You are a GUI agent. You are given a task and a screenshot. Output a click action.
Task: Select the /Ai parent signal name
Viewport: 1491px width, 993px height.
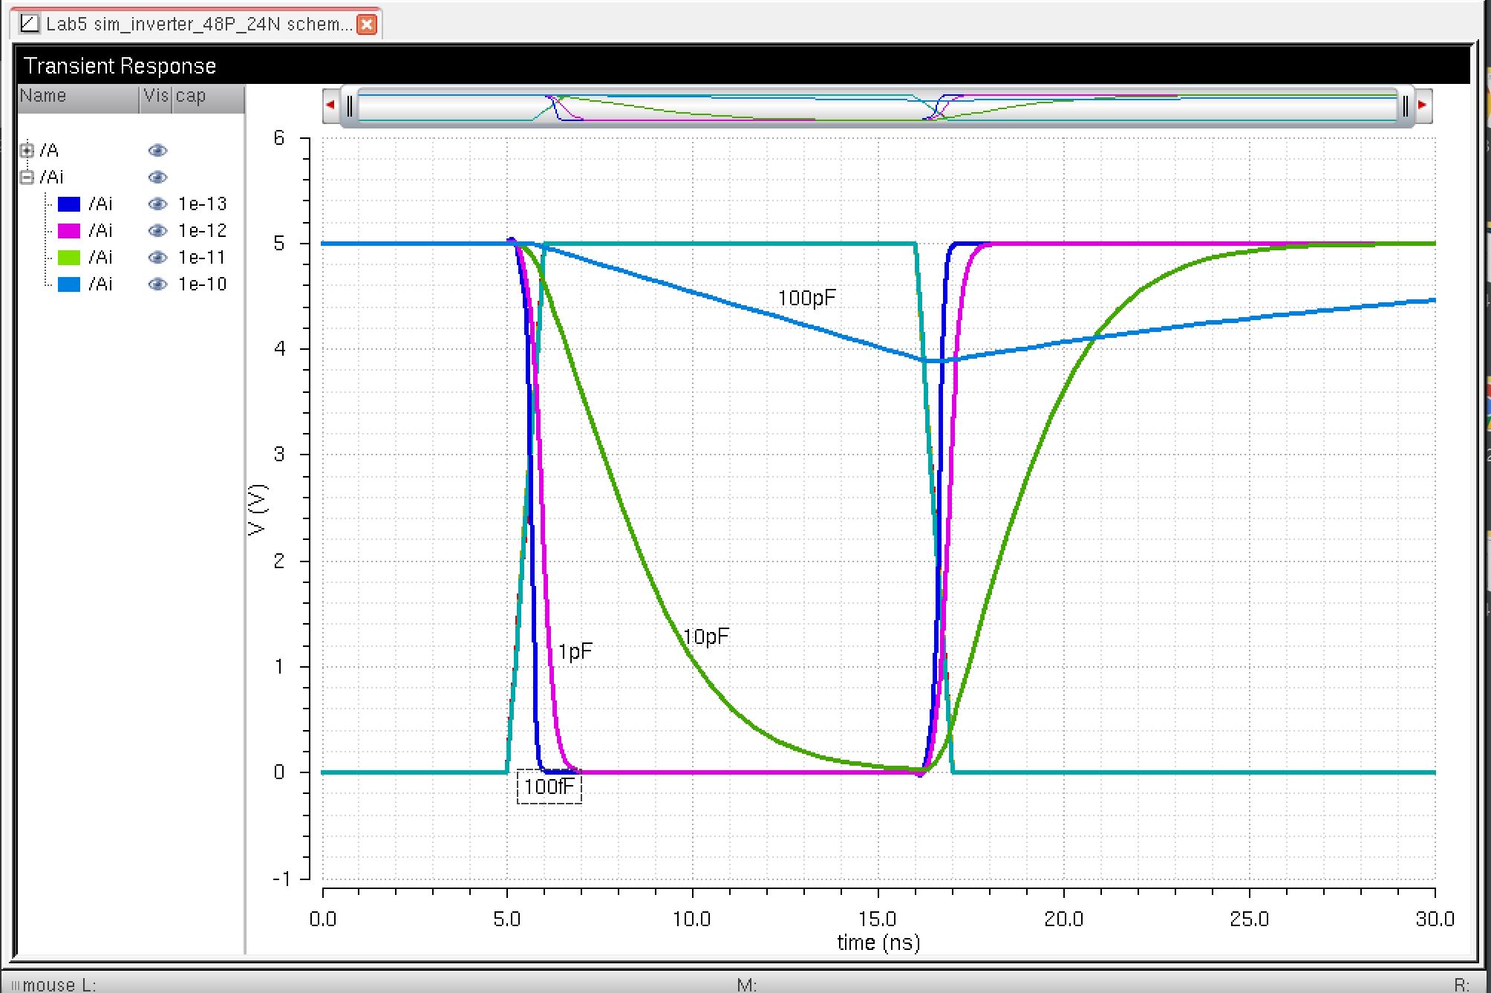point(51,178)
